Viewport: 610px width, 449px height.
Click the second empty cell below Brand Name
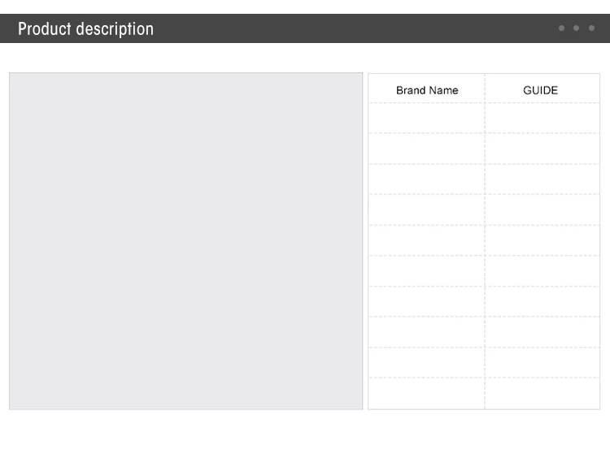click(x=427, y=149)
